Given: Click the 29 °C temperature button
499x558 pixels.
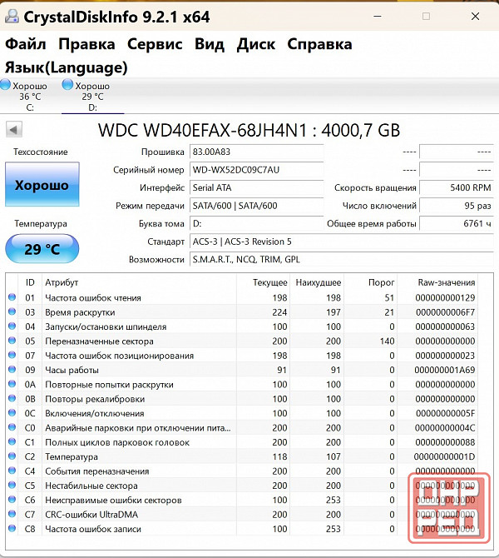Looking at the screenshot, I should 42,249.
